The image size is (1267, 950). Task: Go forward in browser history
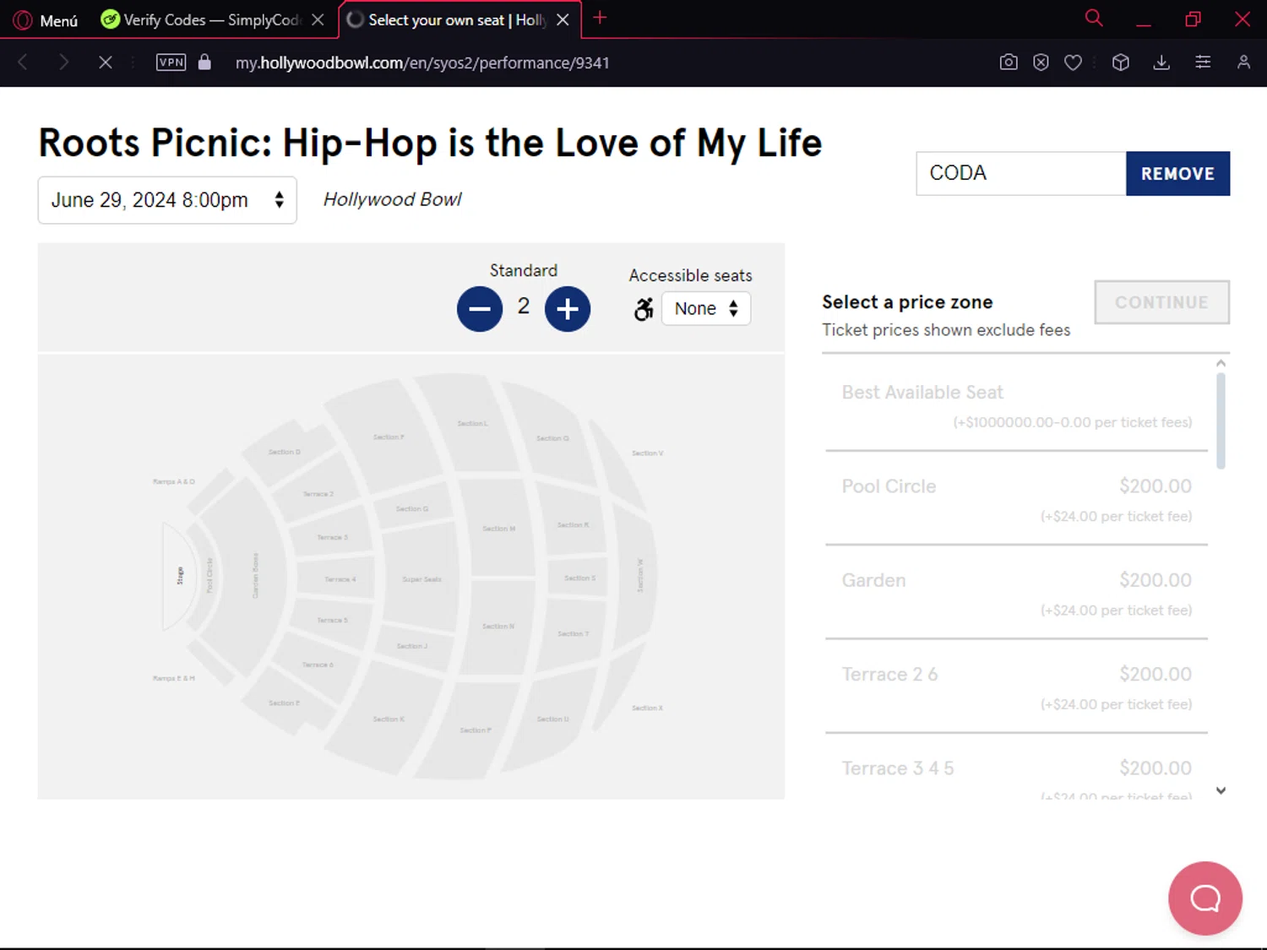coord(63,62)
